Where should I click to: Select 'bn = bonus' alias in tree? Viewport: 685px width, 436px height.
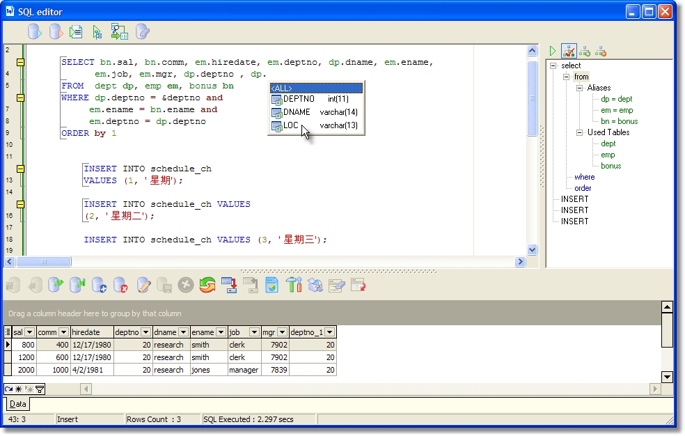point(619,121)
